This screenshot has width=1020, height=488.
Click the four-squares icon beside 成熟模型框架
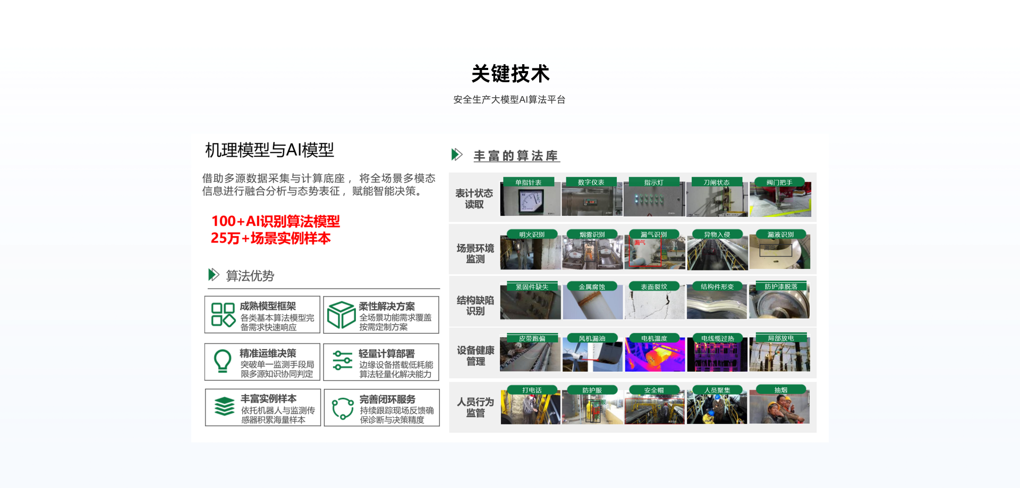click(223, 315)
